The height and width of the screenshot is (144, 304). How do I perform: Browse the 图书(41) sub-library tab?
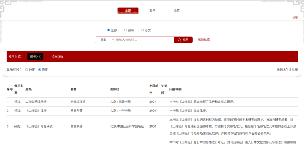[35, 57]
